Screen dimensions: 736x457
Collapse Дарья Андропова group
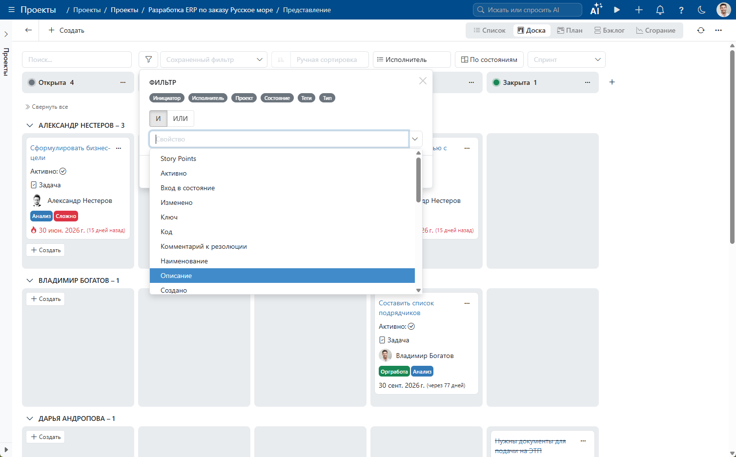30,418
